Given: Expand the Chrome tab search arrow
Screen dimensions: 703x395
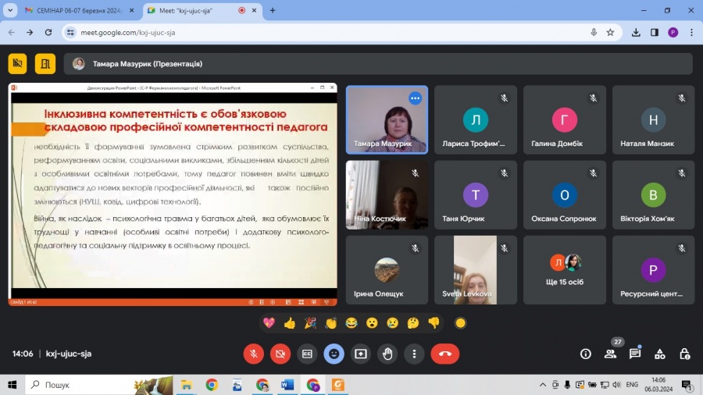Looking at the screenshot, I should [10, 10].
